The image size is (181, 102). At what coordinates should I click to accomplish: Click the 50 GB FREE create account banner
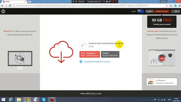[x=162, y=22]
